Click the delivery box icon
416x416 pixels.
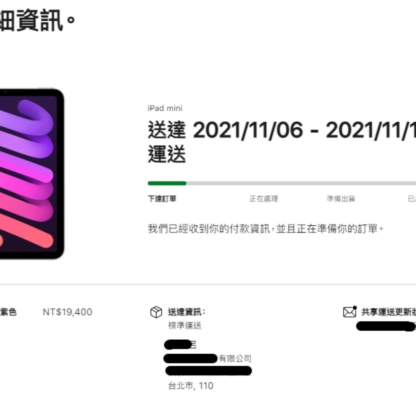pos(156,312)
